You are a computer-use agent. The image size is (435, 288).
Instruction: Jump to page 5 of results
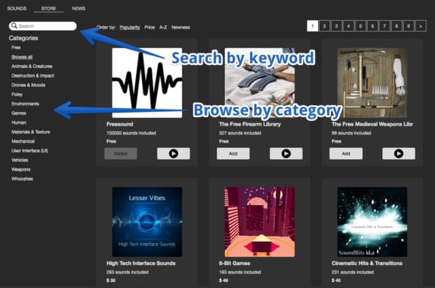360,26
